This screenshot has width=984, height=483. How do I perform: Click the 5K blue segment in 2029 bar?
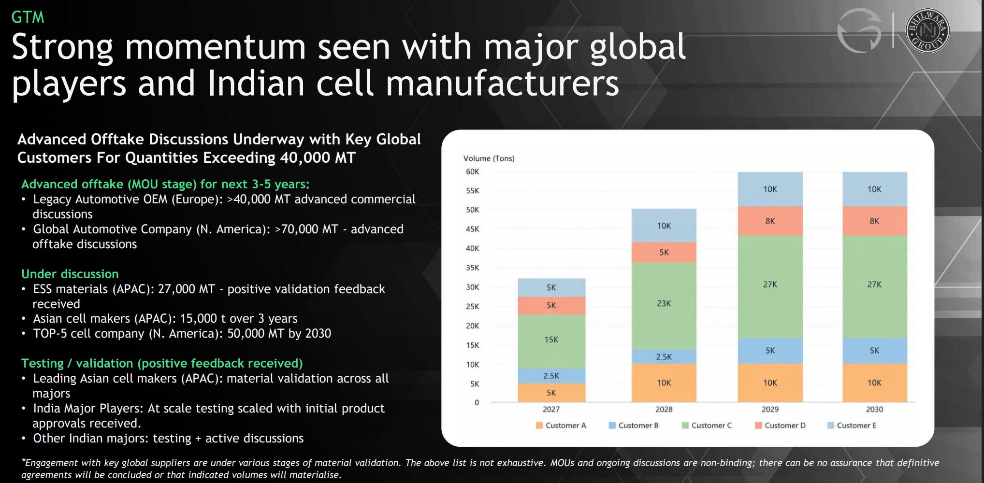point(770,351)
